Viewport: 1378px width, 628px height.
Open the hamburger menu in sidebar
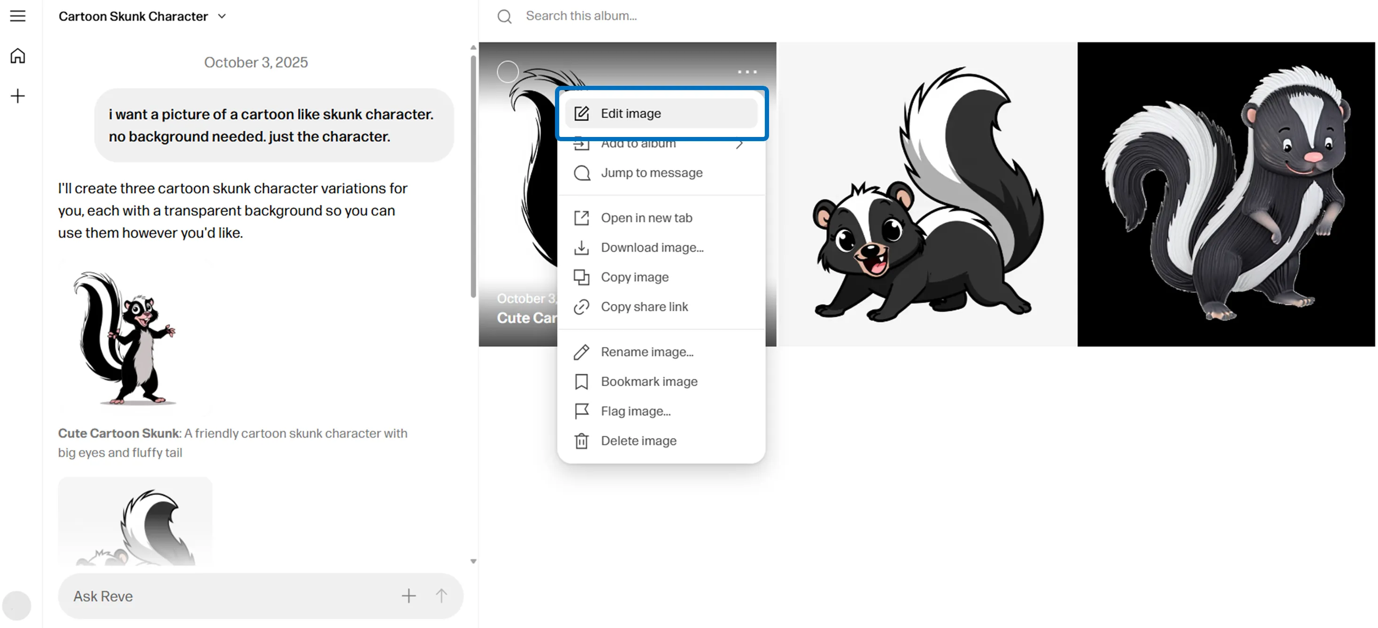click(18, 16)
